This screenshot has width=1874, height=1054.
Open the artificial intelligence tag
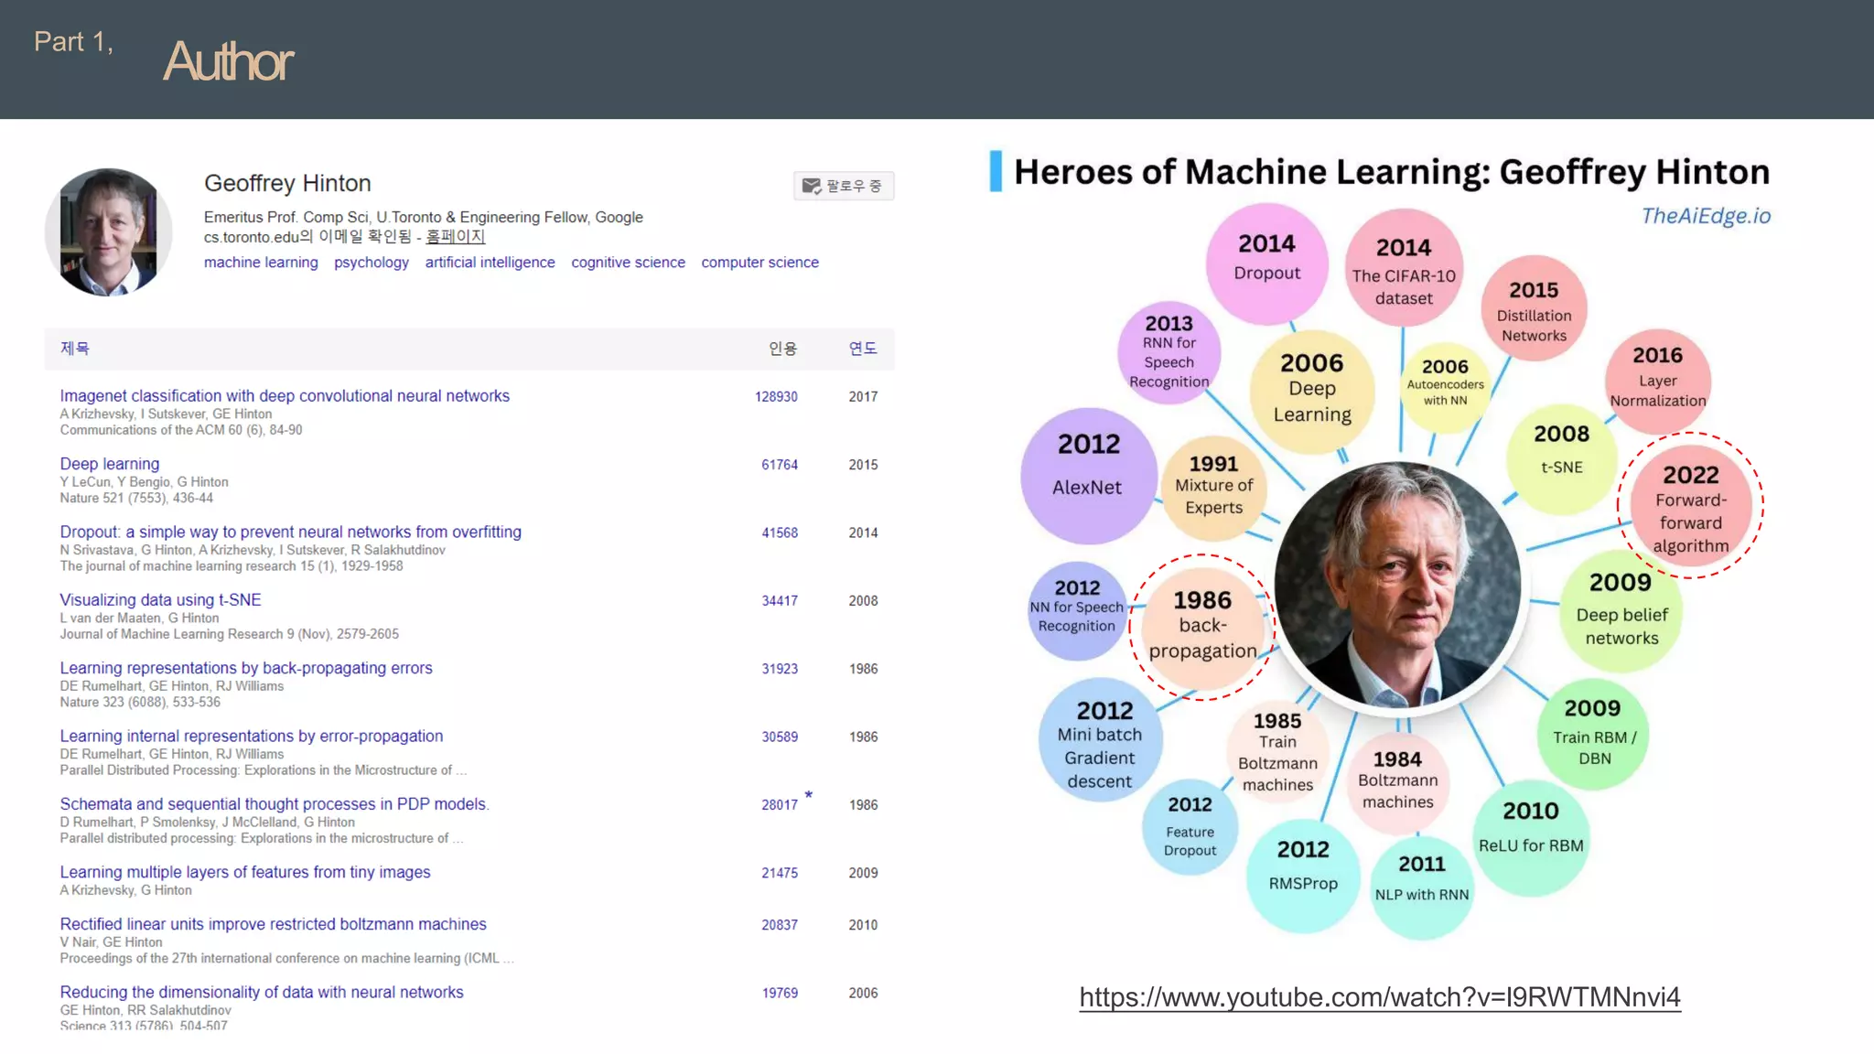pos(490,263)
